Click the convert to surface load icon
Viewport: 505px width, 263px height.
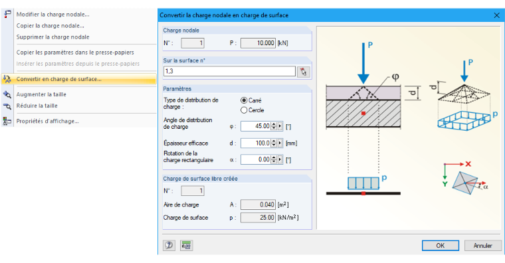tap(7, 79)
